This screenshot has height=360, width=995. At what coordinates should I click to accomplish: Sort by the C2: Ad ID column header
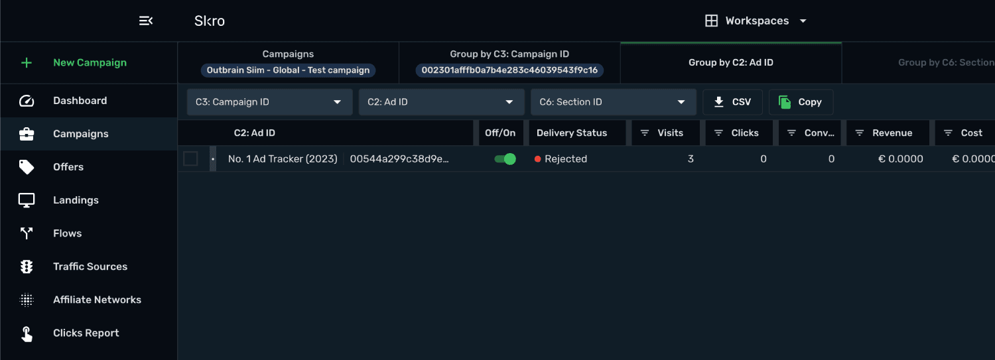click(255, 133)
